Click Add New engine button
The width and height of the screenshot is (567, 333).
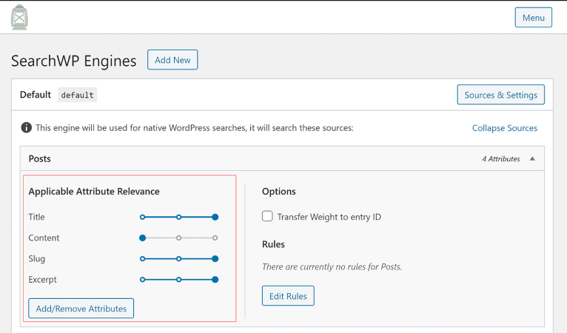172,60
